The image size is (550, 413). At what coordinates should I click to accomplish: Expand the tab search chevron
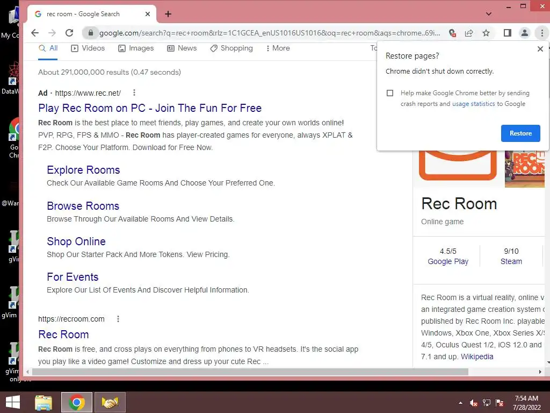point(489,14)
